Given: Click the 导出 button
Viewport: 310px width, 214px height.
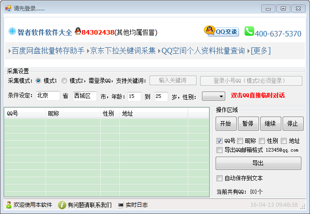Looking at the screenshot, I should pyautogui.click(x=258, y=163).
